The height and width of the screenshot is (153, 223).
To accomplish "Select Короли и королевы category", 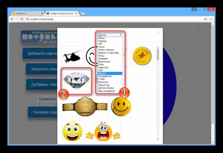I will 110,53.
